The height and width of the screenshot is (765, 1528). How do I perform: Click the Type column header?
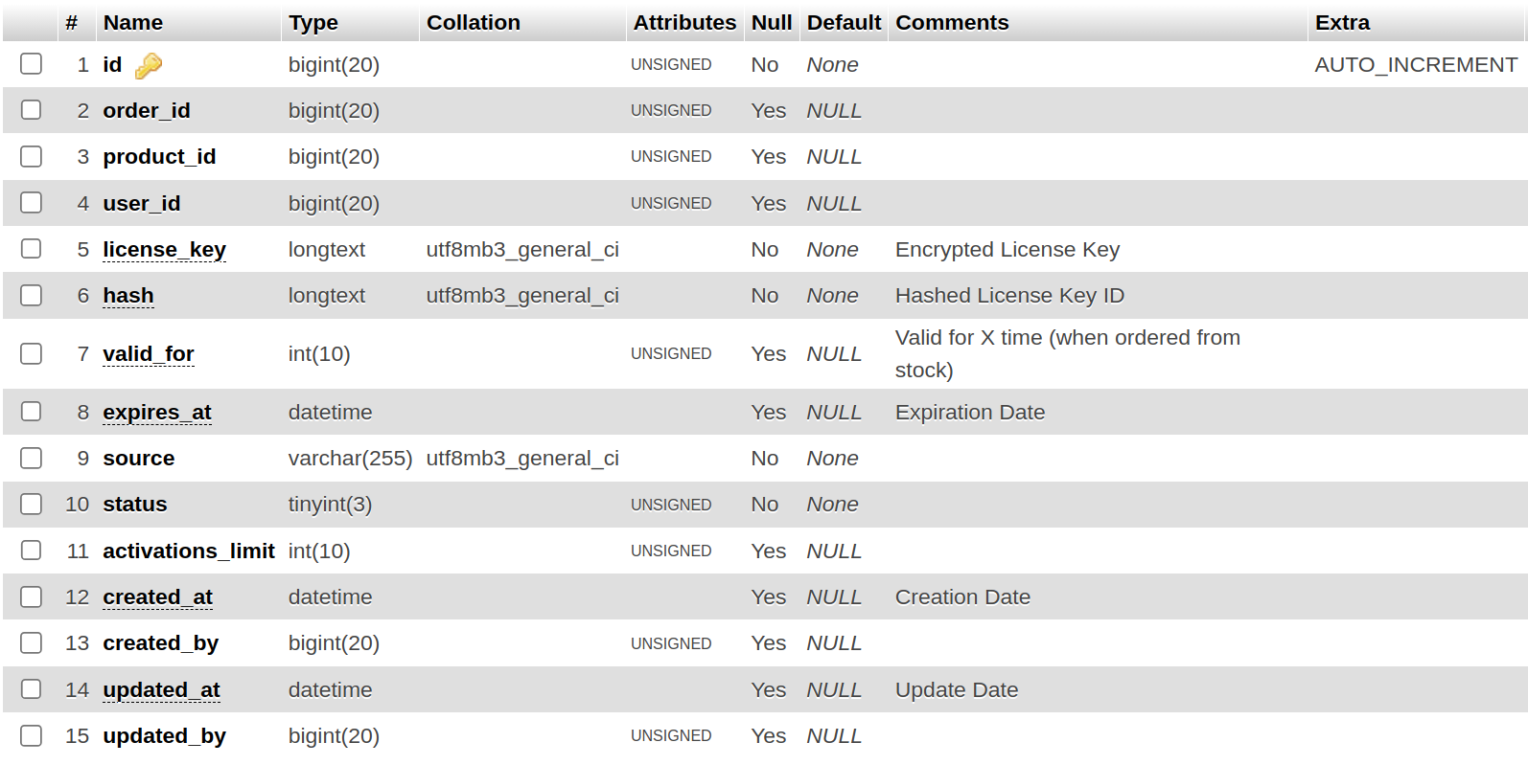click(x=313, y=22)
